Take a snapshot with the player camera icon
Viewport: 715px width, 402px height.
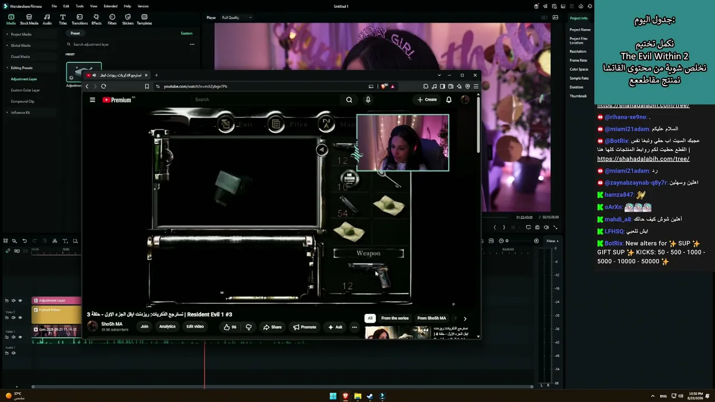pyautogui.click(x=537, y=228)
